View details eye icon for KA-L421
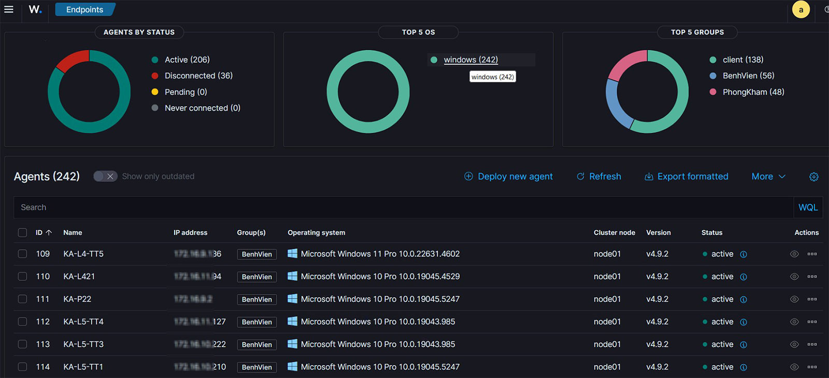 coord(794,276)
